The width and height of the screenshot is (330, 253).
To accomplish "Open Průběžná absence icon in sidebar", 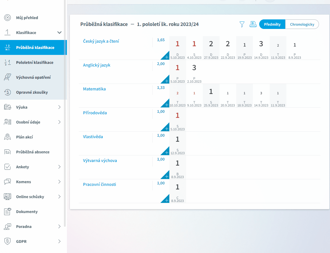I will tap(8, 152).
